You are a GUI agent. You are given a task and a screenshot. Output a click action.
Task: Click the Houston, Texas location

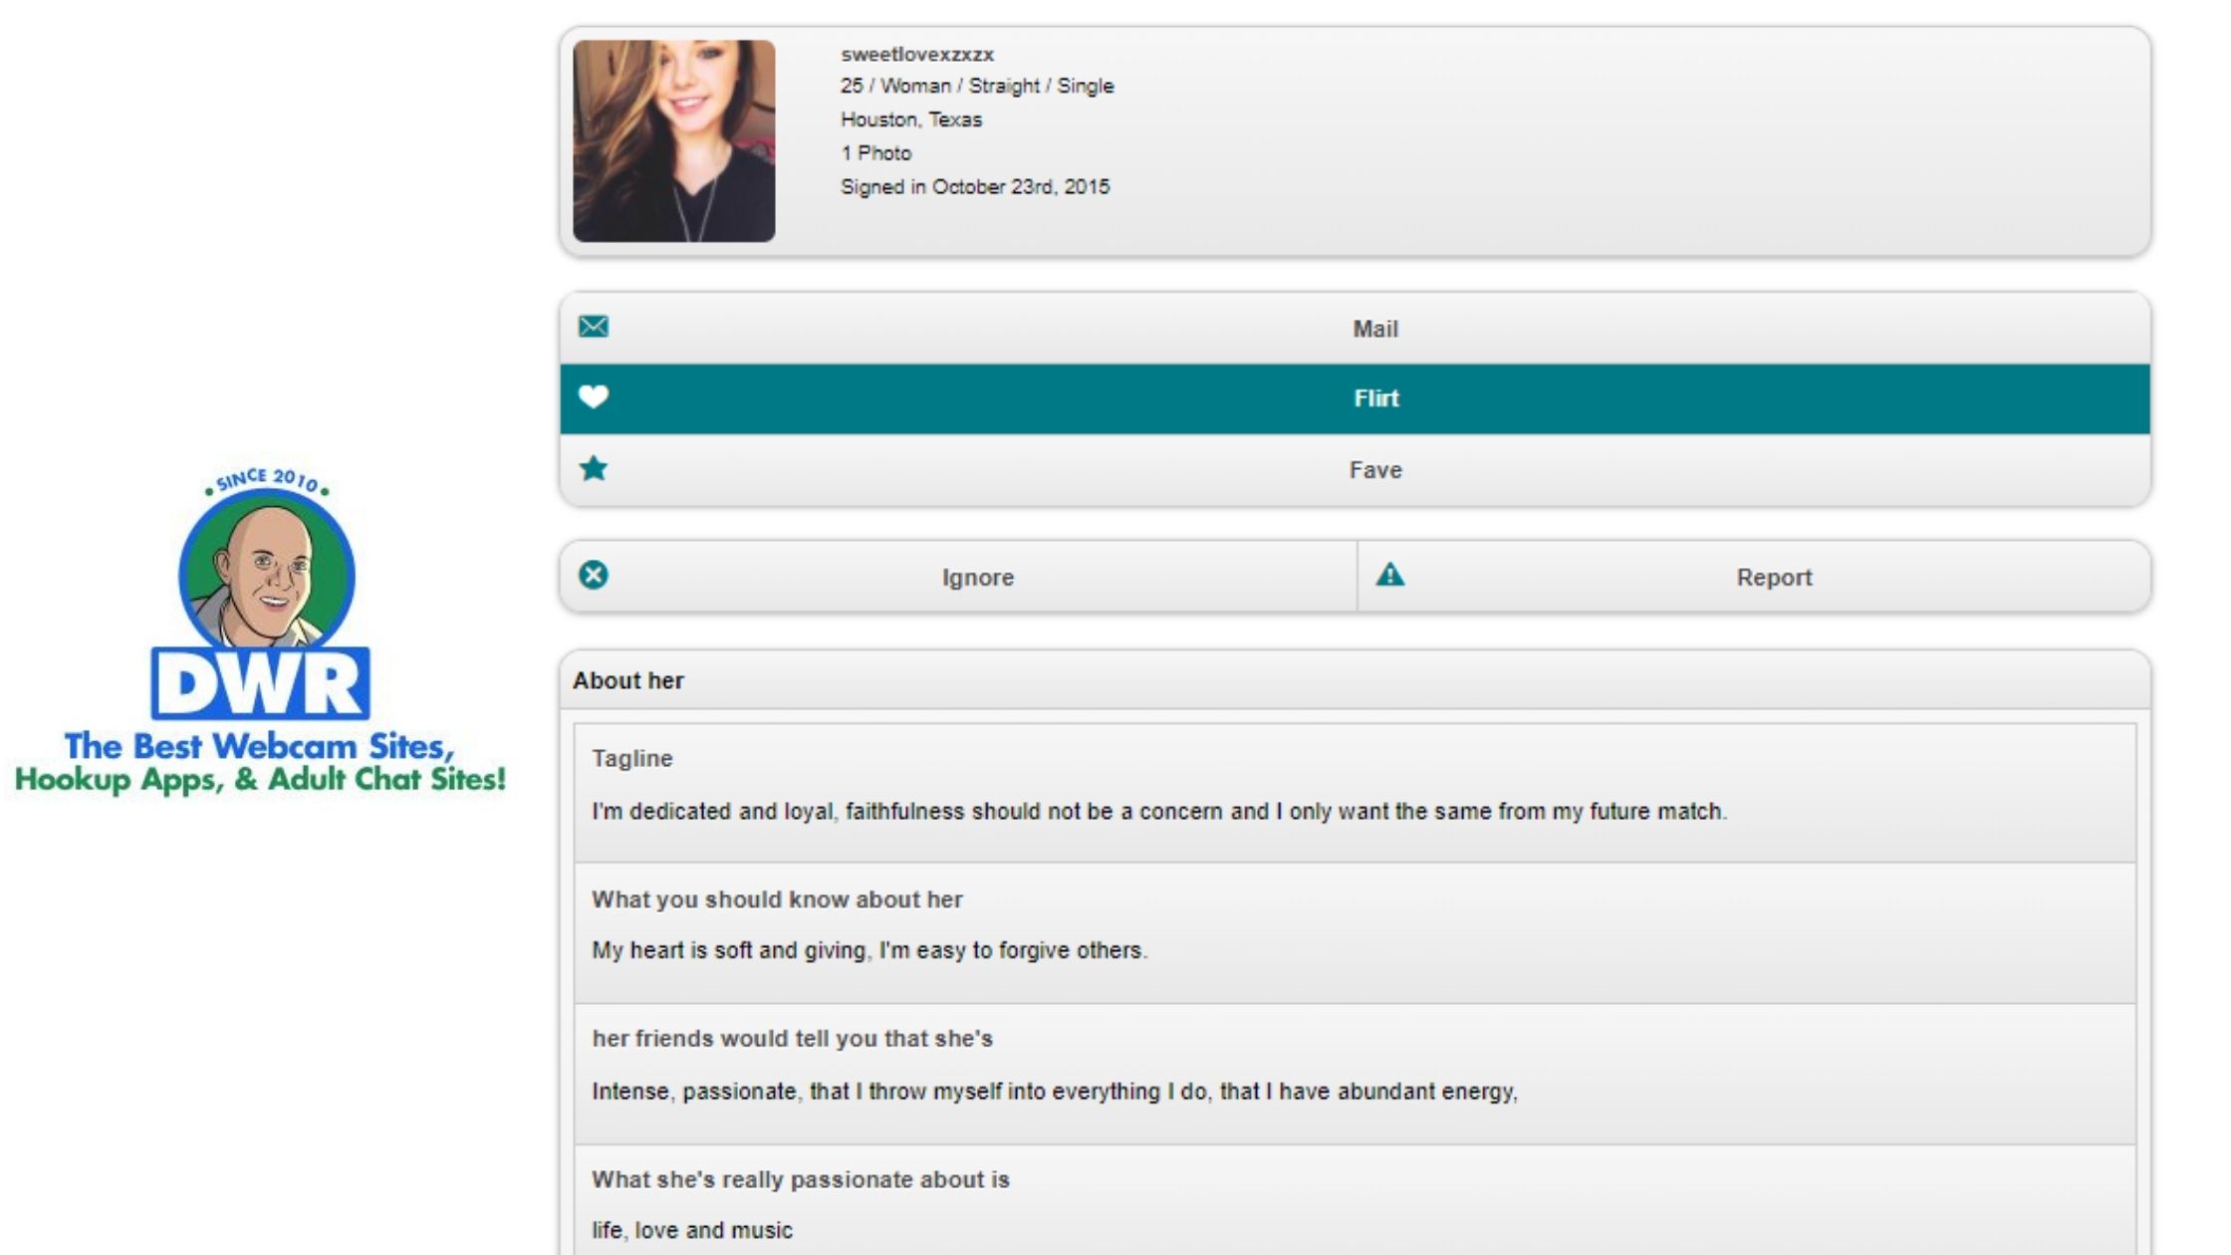(910, 120)
